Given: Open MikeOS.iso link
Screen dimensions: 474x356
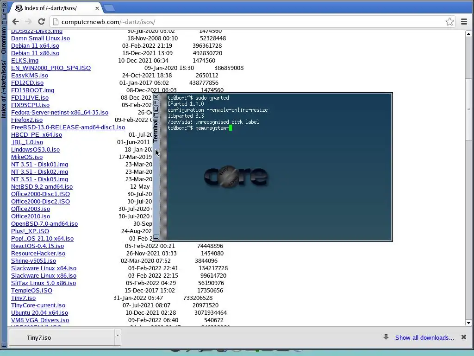Looking at the screenshot, I should point(27,157).
